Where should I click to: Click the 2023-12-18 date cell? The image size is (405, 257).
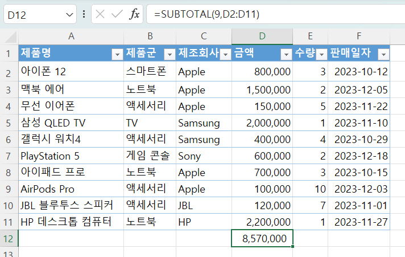click(359, 156)
